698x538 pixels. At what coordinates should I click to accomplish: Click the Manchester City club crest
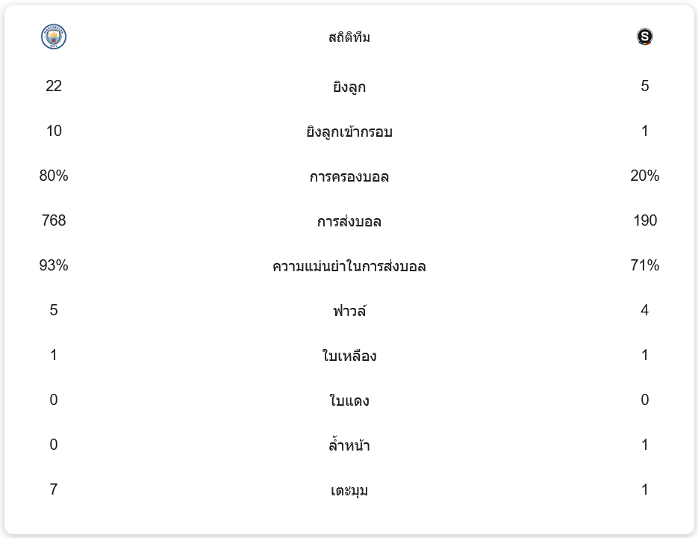pyautogui.click(x=54, y=37)
